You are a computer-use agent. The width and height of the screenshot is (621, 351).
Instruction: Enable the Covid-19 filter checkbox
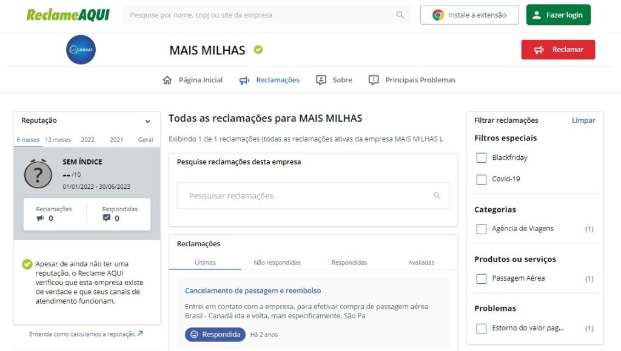[482, 179]
